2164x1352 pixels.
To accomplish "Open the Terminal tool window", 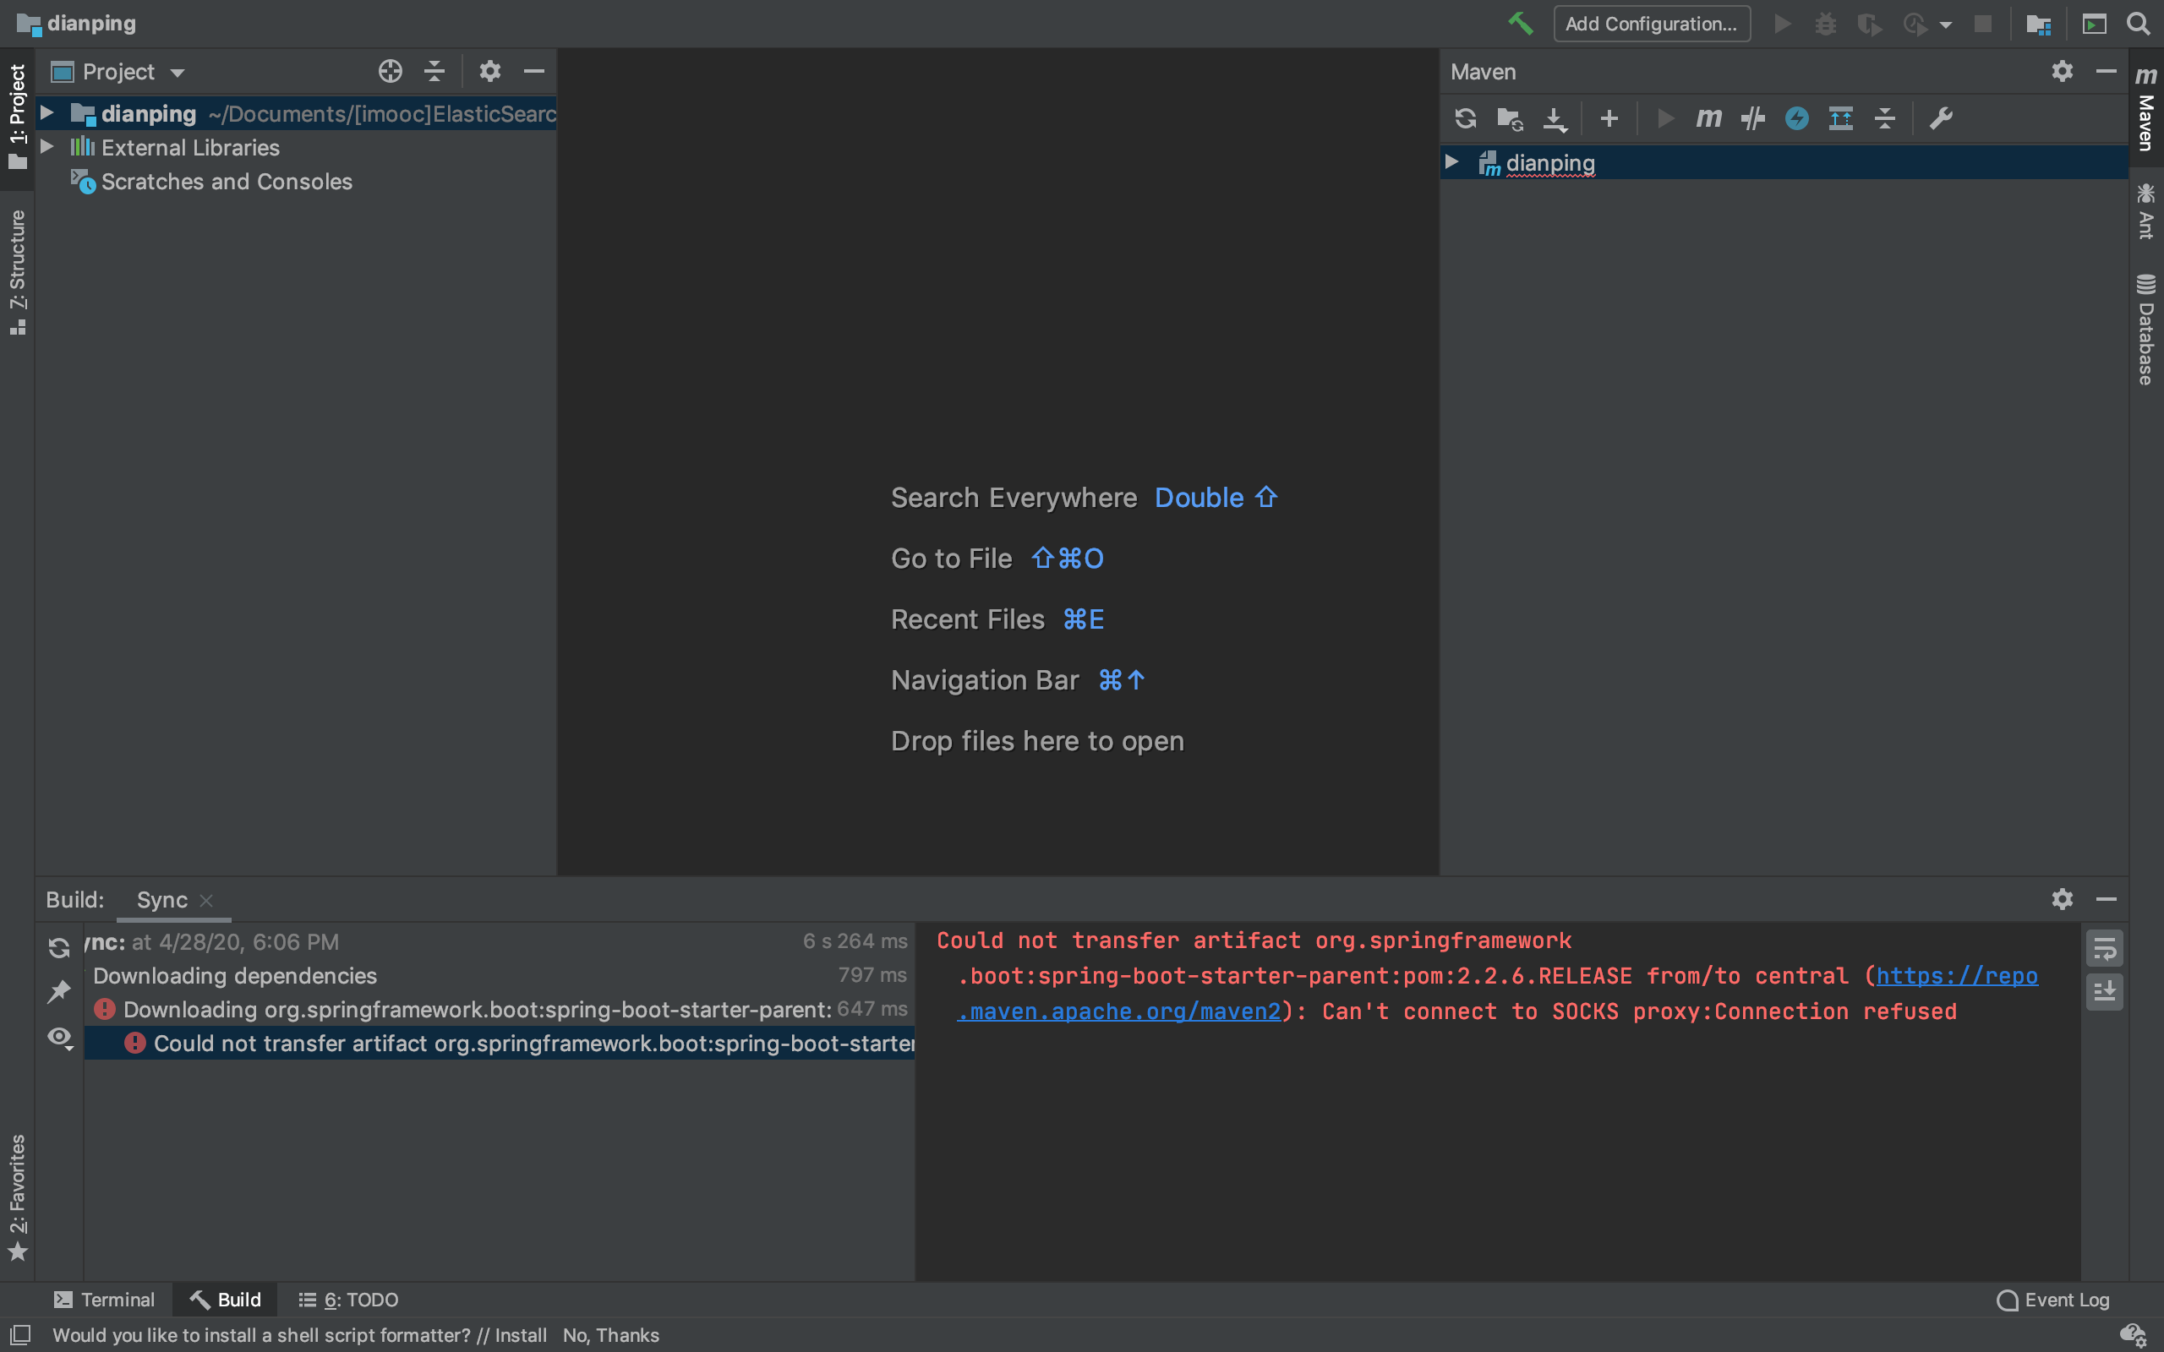I will pyautogui.click(x=104, y=1300).
